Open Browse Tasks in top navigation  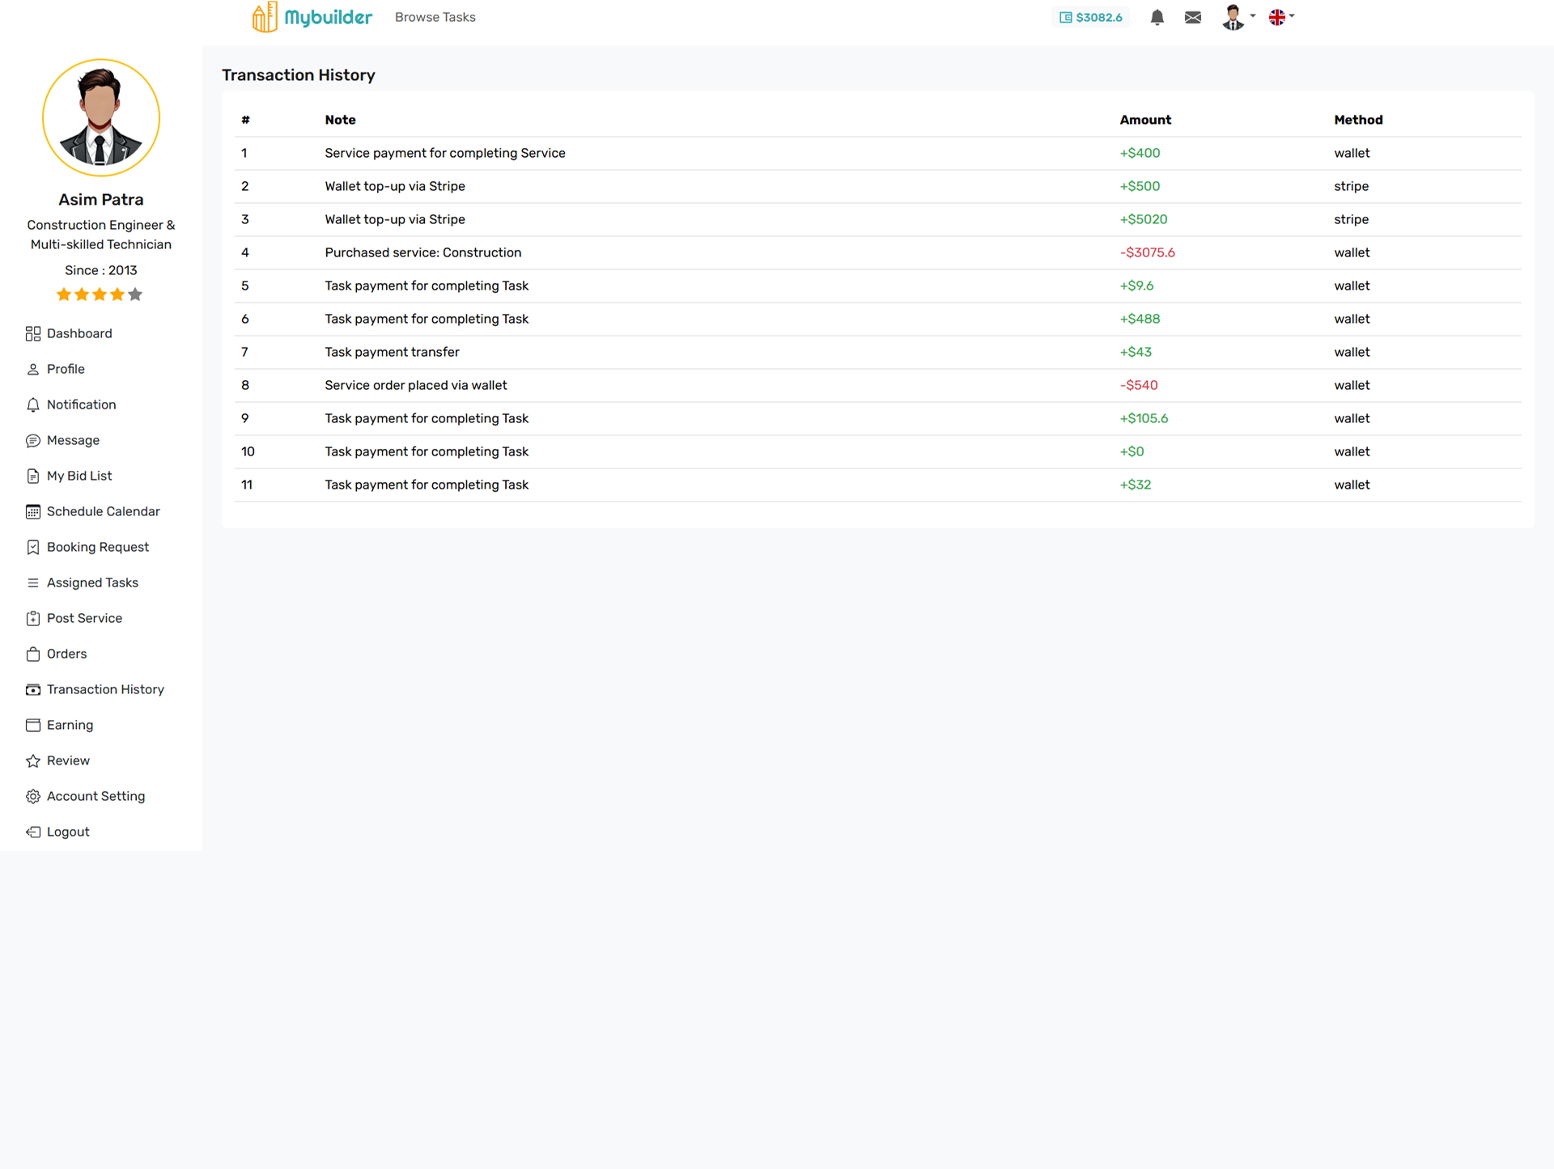tap(435, 17)
